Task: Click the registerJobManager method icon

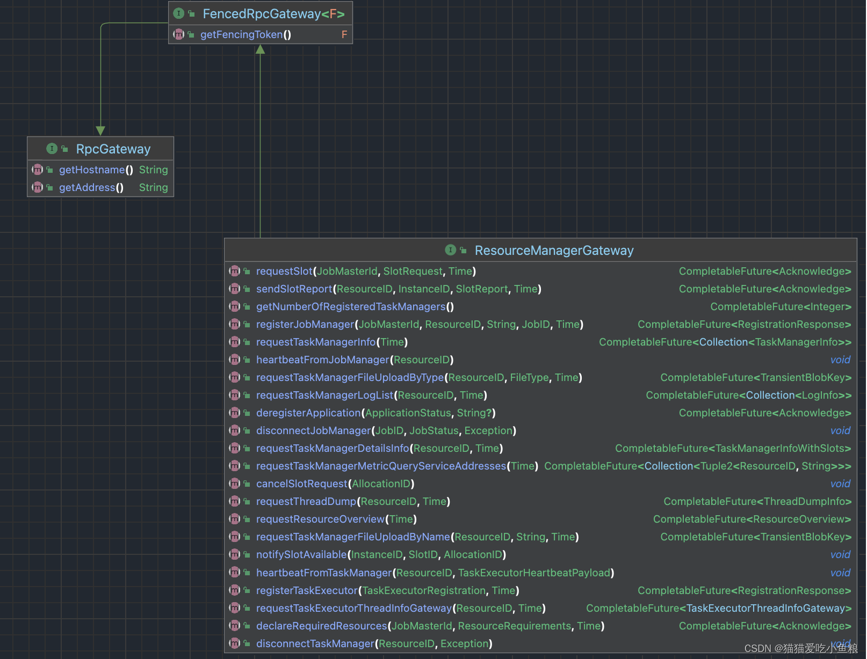Action: 235,324
